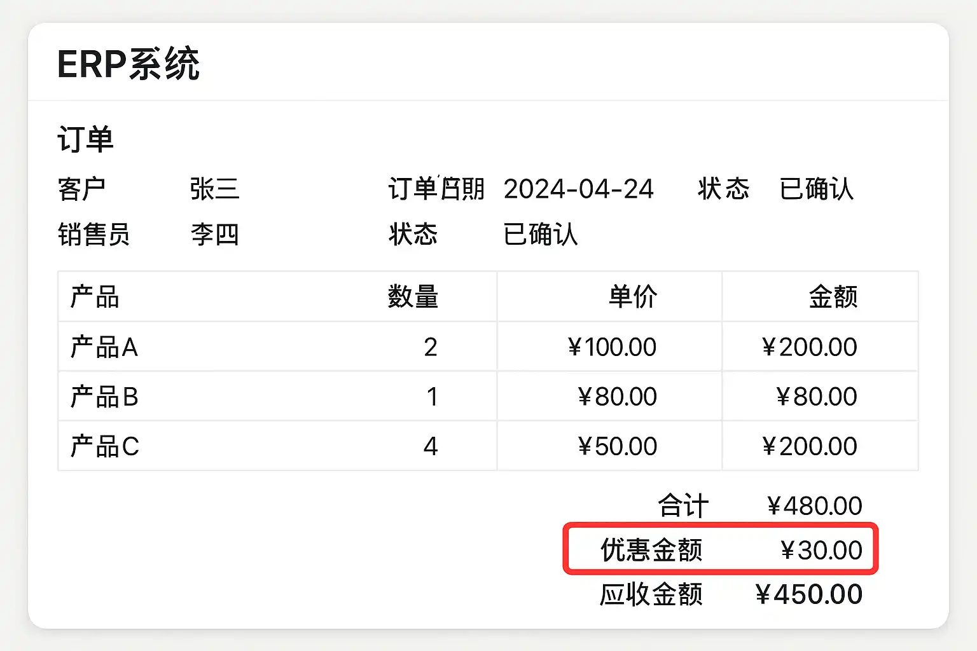The height and width of the screenshot is (651, 977).
Task: Click unit price ¥100.00 for 产品A
Action: click(612, 347)
